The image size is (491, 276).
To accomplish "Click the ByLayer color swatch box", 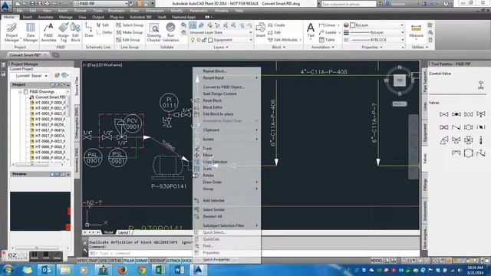I will point(353,25).
